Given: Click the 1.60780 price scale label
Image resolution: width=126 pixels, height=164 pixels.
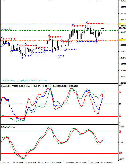Looking at the screenshot, I should click(123, 51).
